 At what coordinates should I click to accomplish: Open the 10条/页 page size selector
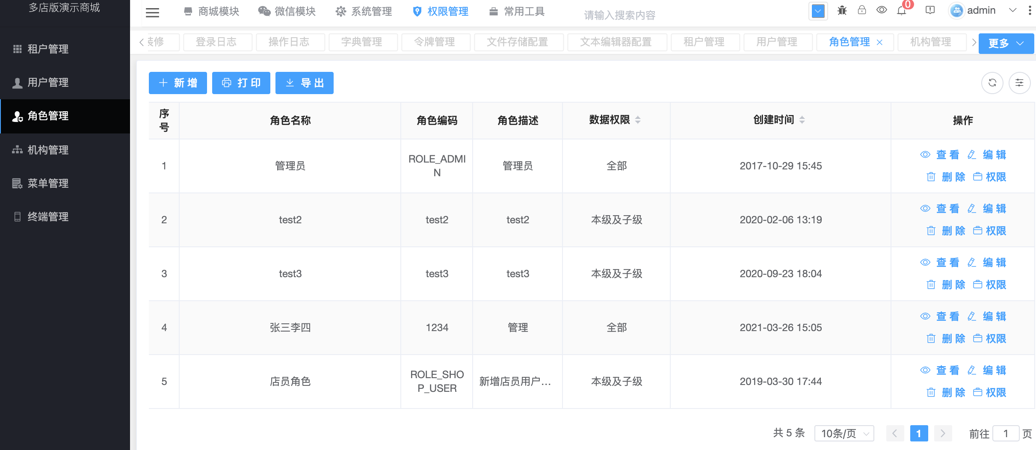pyautogui.click(x=844, y=433)
